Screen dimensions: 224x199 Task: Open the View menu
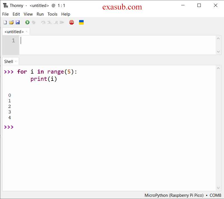click(x=28, y=14)
